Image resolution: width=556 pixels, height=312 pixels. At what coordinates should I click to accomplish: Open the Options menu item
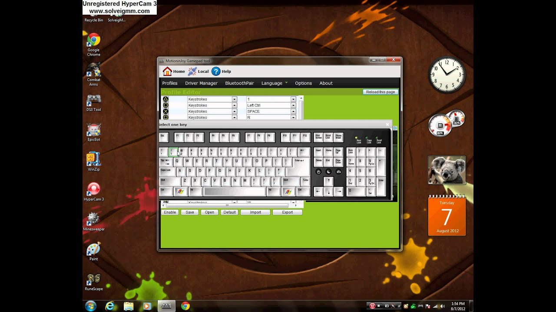click(303, 83)
